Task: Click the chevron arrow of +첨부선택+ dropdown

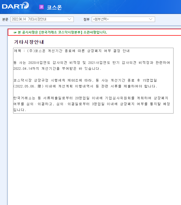Action: 151,19
